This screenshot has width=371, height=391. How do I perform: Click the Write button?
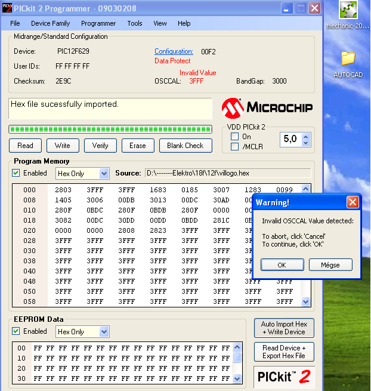coord(63,146)
